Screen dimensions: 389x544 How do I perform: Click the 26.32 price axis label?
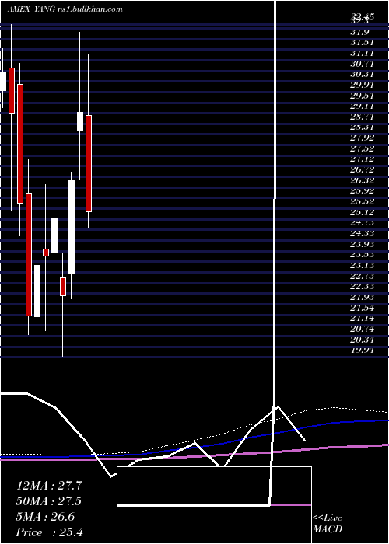tap(362, 180)
